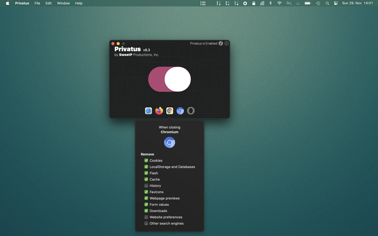Image resolution: width=378 pixels, height=236 pixels.
Task: Minimize the Privatus window with the yellow button
Action: click(x=118, y=43)
